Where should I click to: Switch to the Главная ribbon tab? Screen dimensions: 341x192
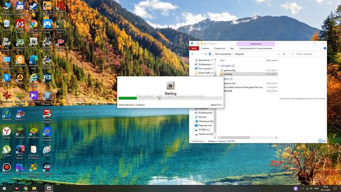pos(205,49)
